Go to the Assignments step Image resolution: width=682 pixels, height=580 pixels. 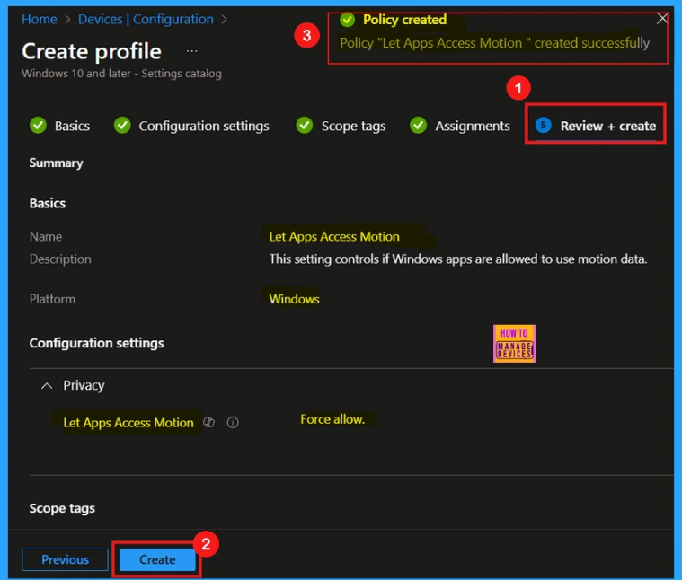point(460,126)
